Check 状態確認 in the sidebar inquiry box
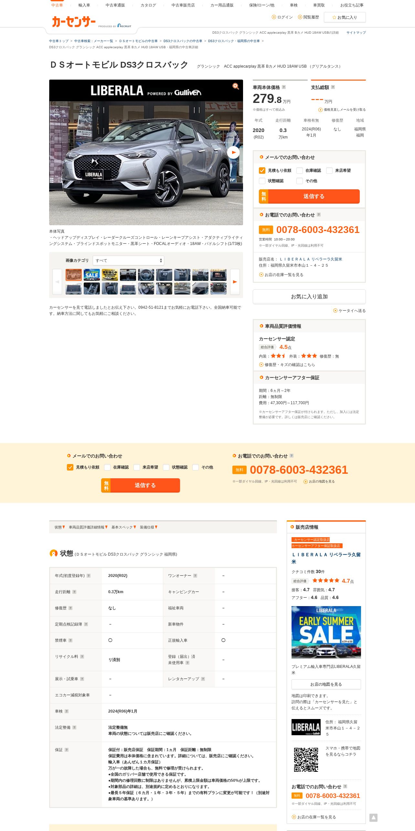Screen dimensions: 415x831 (262, 181)
